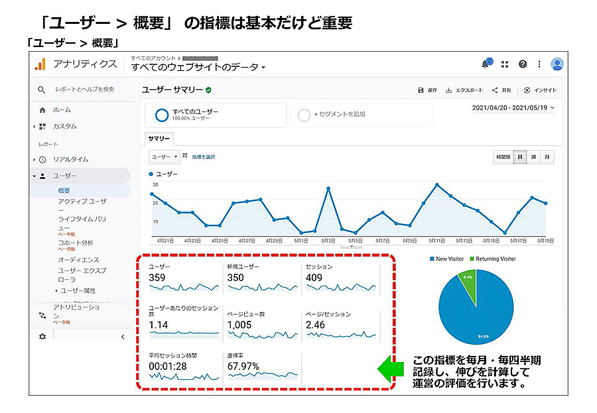Click the エクスポート (export) button
The width and height of the screenshot is (597, 413).
point(464,90)
